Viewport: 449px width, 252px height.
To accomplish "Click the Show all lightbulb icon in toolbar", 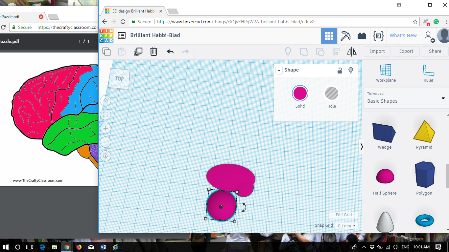I will click(x=288, y=52).
